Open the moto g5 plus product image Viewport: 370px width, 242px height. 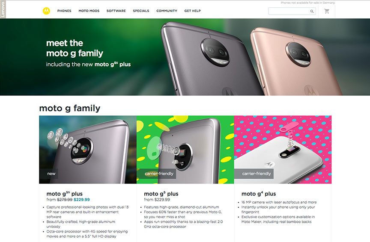coord(185,150)
